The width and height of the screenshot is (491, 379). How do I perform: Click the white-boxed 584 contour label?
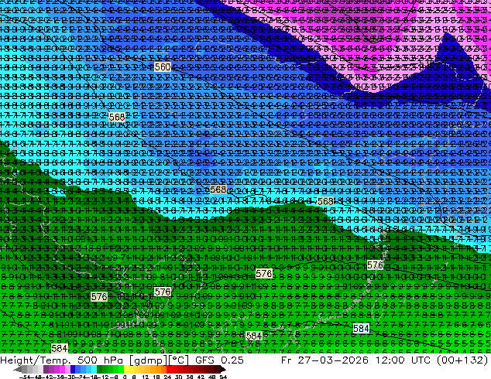coord(361,329)
